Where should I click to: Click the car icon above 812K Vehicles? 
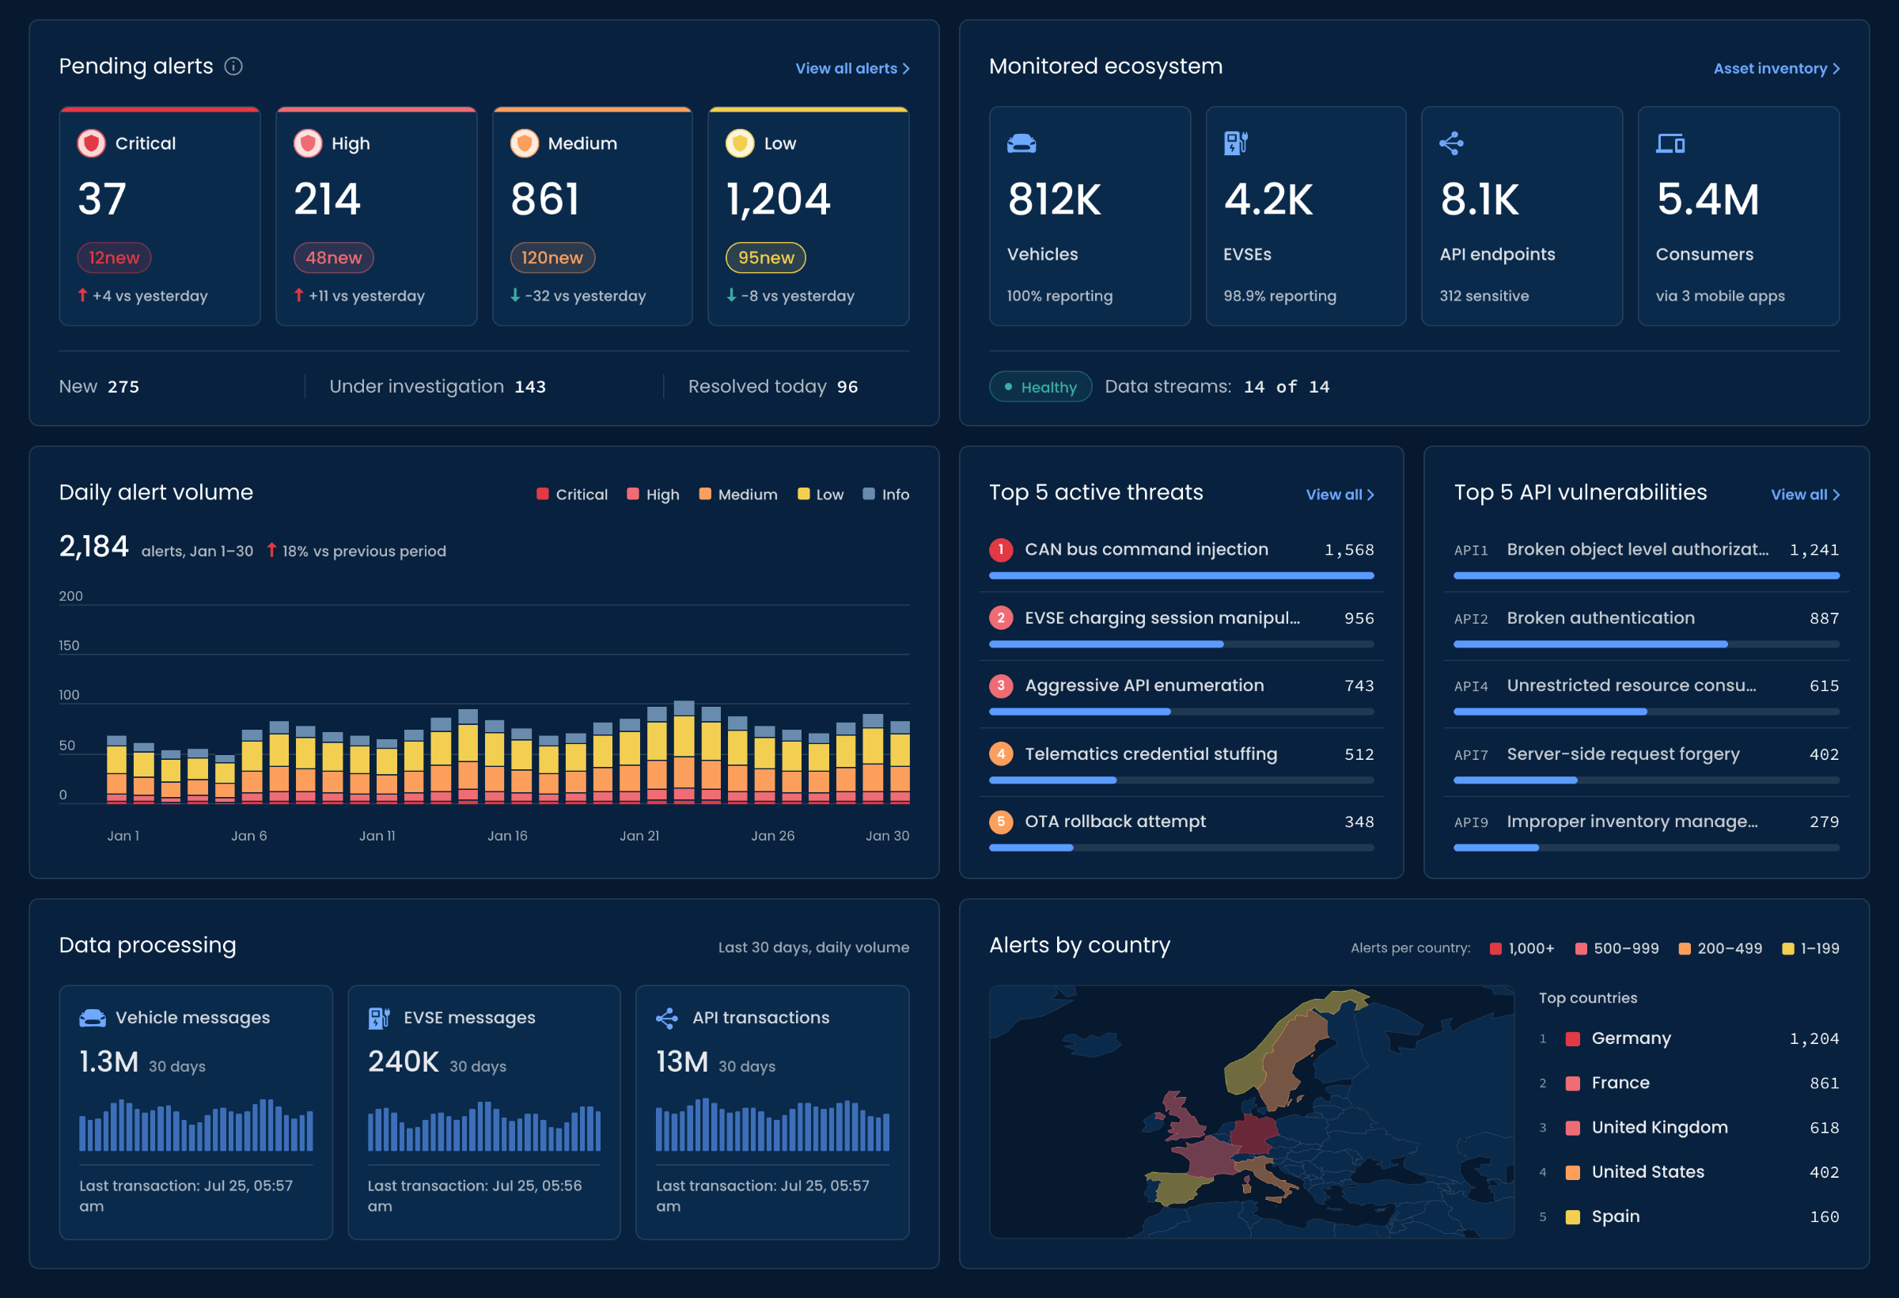[x=1022, y=143]
